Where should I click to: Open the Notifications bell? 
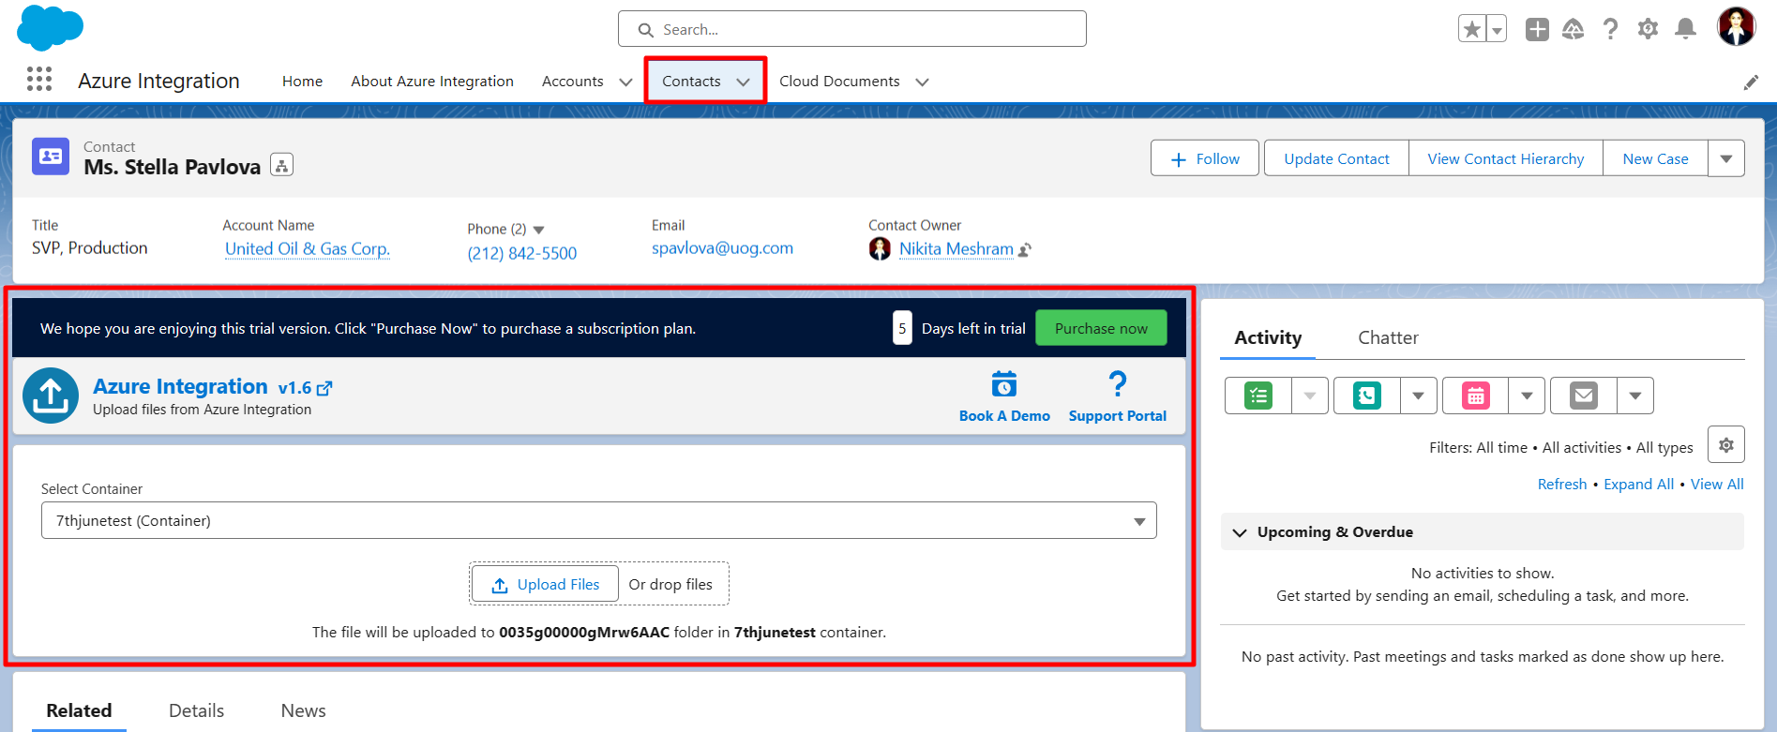(1686, 29)
